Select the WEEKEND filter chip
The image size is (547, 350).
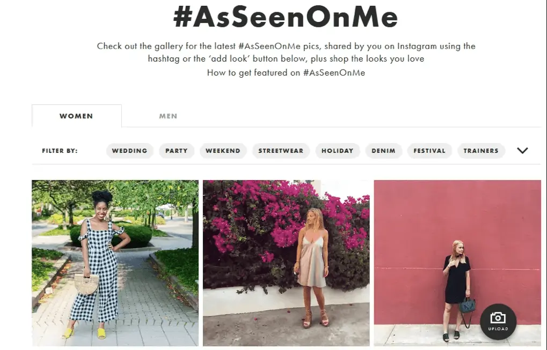223,151
